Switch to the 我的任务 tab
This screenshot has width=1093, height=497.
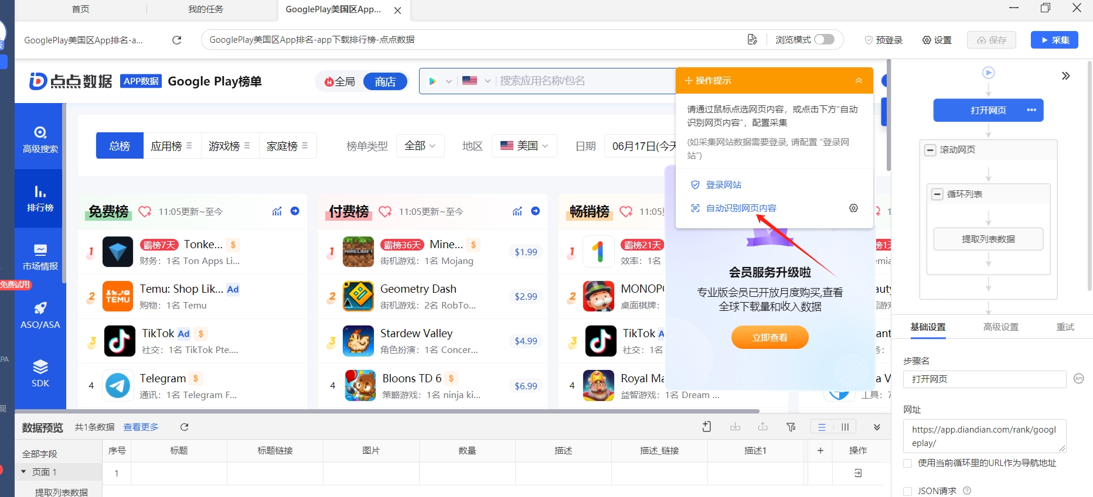(x=206, y=9)
